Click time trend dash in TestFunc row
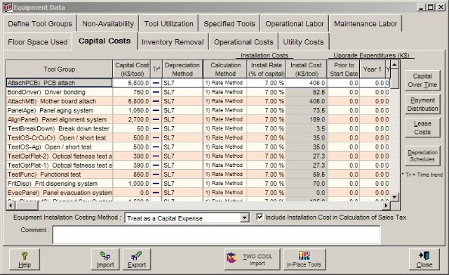The width and height of the screenshot is (449, 275). 156,175
